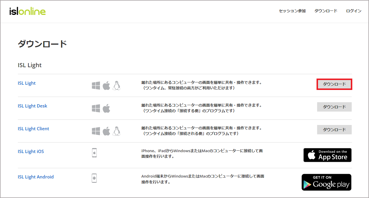Click the description text ending 常駐接続の両方がご利用いただけます

(x=202, y=85)
